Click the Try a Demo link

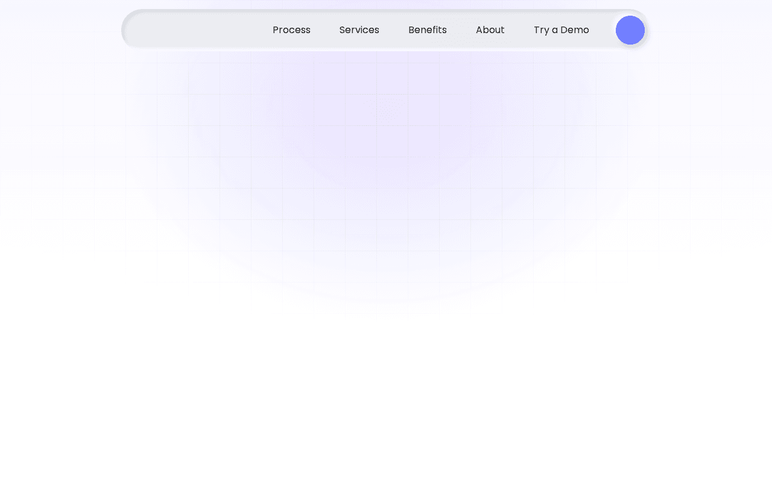[x=562, y=30]
